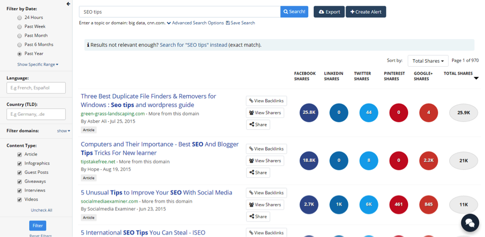Uncheck the Infographics content type
The width and height of the screenshot is (485, 237).
(20, 163)
